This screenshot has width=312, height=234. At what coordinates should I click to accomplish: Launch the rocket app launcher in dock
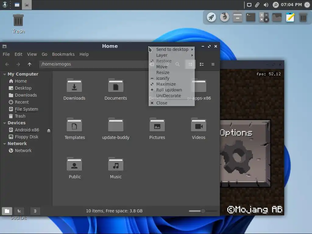pyautogui.click(x=211, y=17)
